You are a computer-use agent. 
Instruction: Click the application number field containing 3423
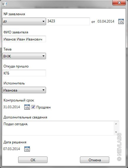pos(68,21)
